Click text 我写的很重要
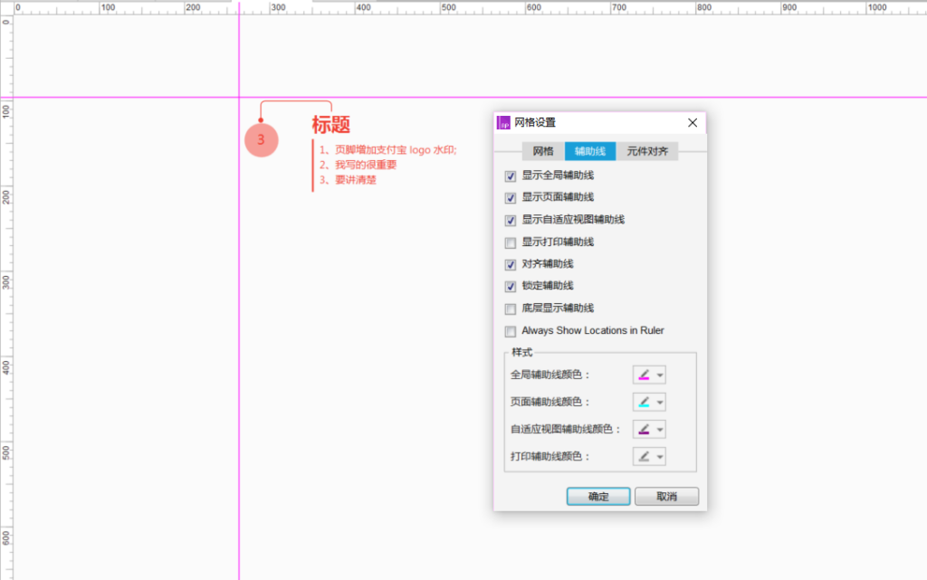The image size is (927, 580). 366,165
